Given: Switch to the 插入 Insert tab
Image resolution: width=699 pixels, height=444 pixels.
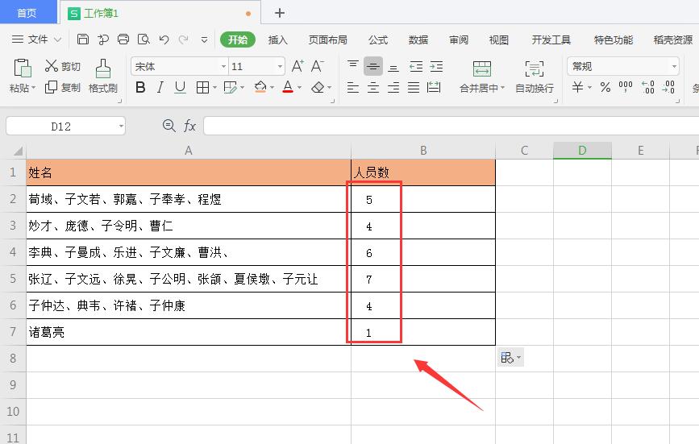Looking at the screenshot, I should pyautogui.click(x=277, y=39).
